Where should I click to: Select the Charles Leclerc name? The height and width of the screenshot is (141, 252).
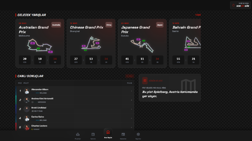(39, 126)
